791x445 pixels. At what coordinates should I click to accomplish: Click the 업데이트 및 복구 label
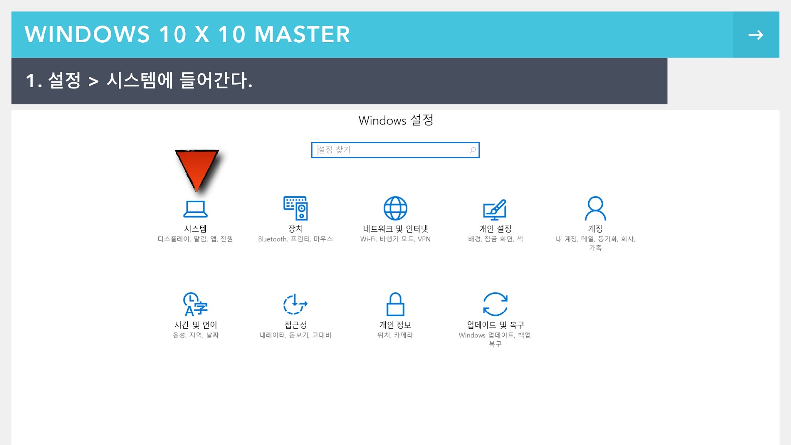pyautogui.click(x=495, y=325)
